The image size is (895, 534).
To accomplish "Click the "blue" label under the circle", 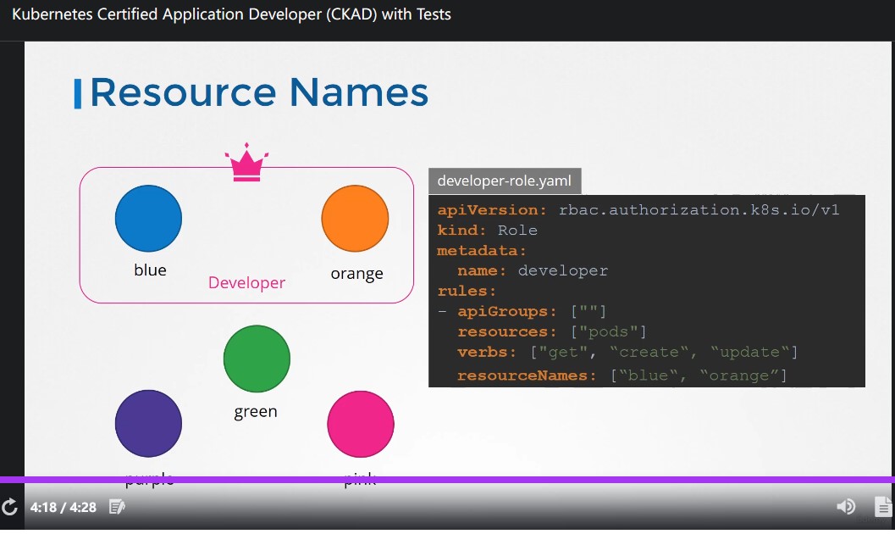I will [x=150, y=270].
